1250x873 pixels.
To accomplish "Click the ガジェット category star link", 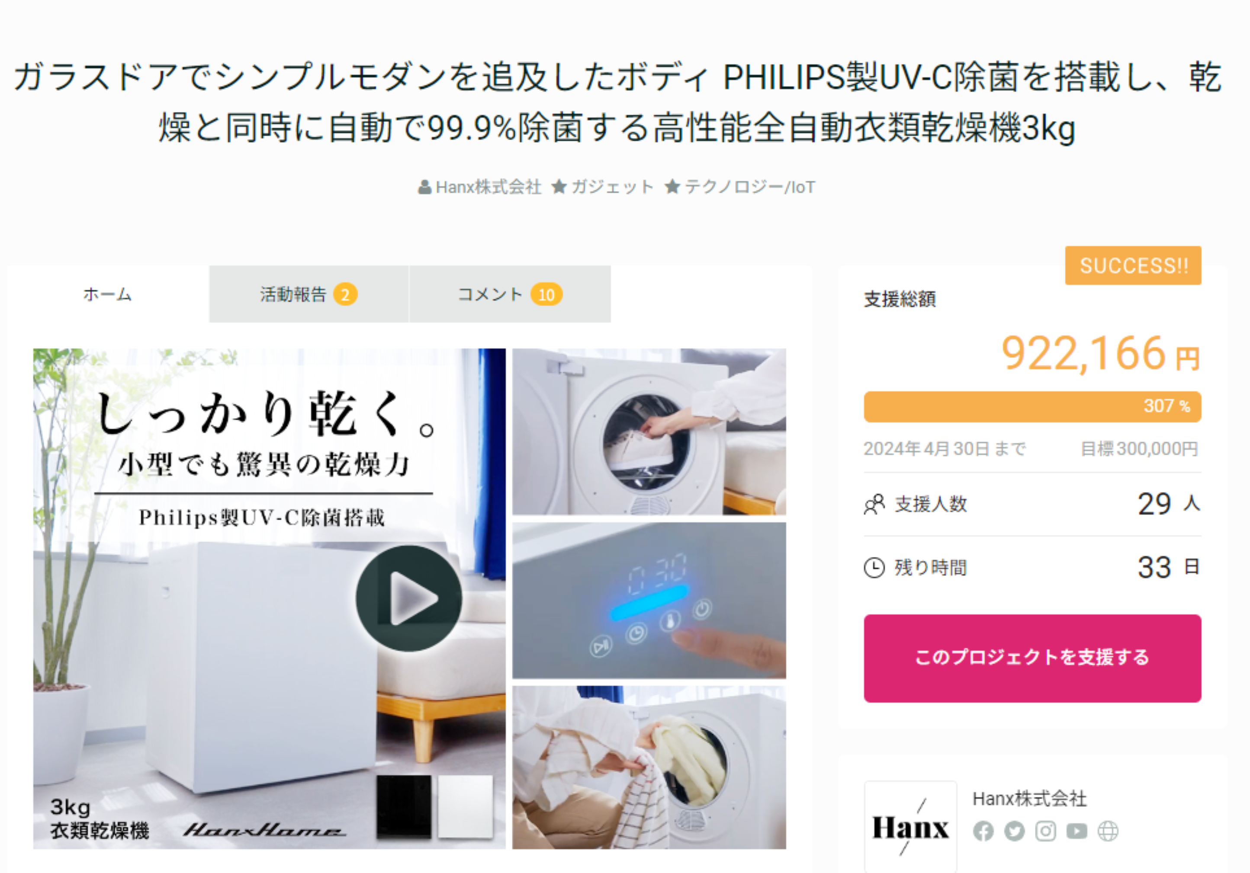I will pyautogui.click(x=603, y=187).
